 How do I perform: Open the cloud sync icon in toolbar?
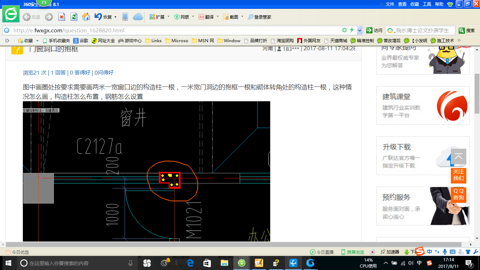point(138,17)
